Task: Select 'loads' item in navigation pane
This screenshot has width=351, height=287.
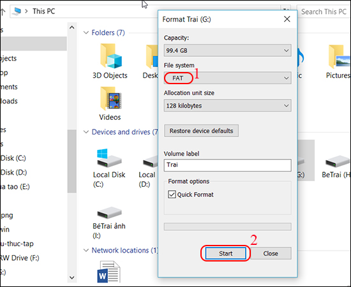Action: pyautogui.click(x=9, y=101)
